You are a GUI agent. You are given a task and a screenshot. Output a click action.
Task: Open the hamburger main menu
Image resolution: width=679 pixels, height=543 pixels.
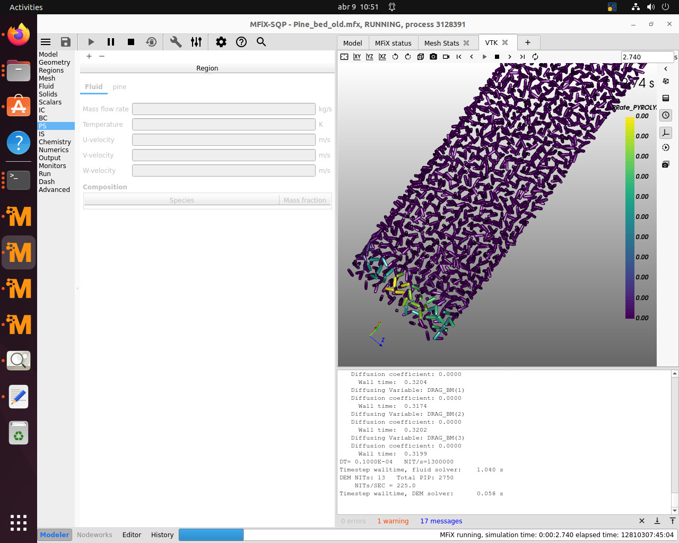tap(46, 42)
